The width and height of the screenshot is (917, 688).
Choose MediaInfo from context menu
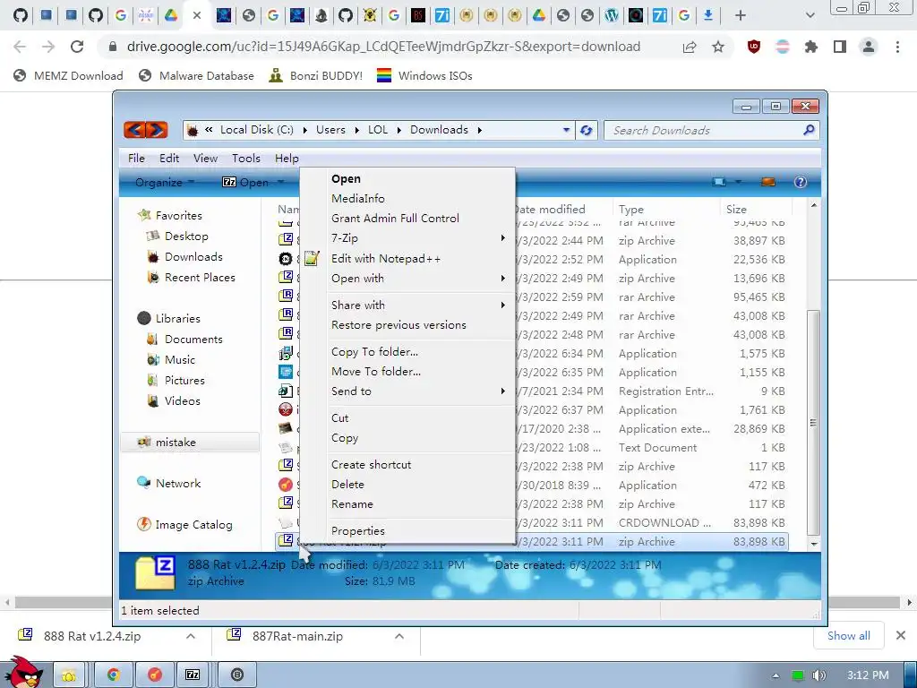click(x=358, y=198)
